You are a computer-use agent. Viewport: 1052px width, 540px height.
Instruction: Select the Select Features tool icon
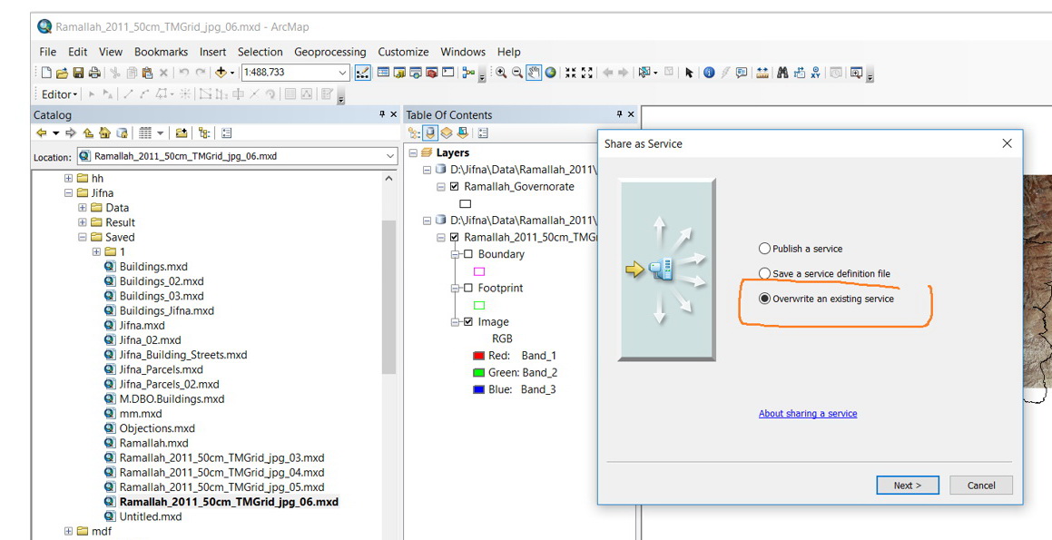click(x=645, y=72)
